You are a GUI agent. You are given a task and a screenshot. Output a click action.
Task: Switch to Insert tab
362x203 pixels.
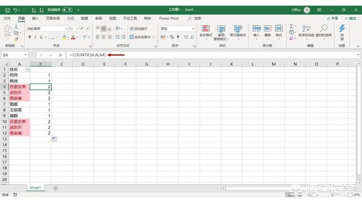click(35, 18)
